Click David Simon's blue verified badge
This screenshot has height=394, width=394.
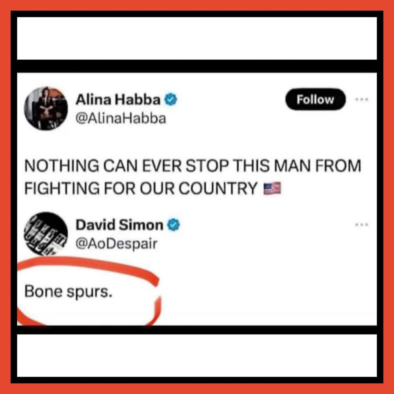pyautogui.click(x=173, y=225)
